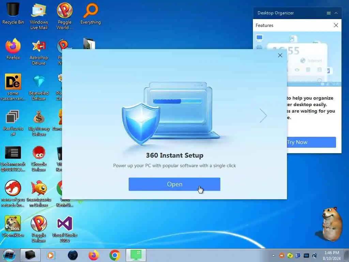349x262 pixels.
Task: Open Firefox from the taskbar
Action: point(94,255)
